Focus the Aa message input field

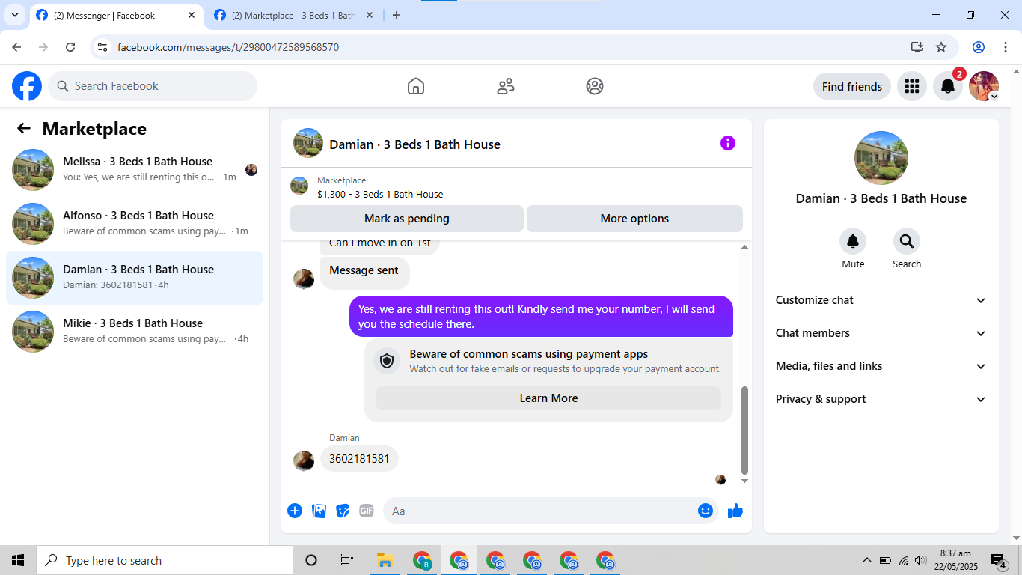542,511
